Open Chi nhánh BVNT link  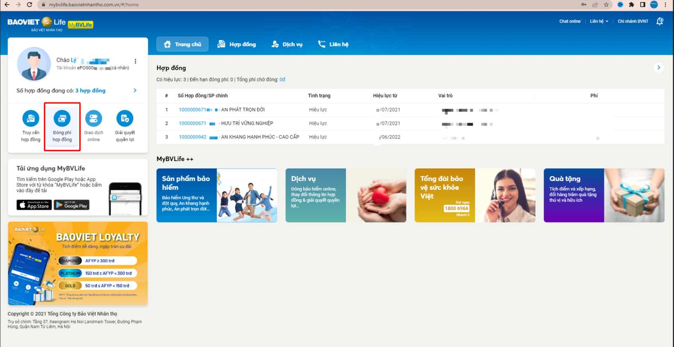pyautogui.click(x=633, y=21)
